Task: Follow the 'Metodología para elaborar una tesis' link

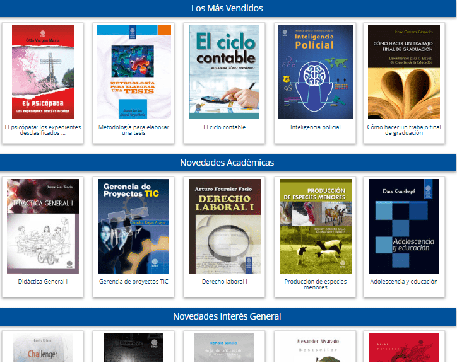Action: [x=134, y=130]
